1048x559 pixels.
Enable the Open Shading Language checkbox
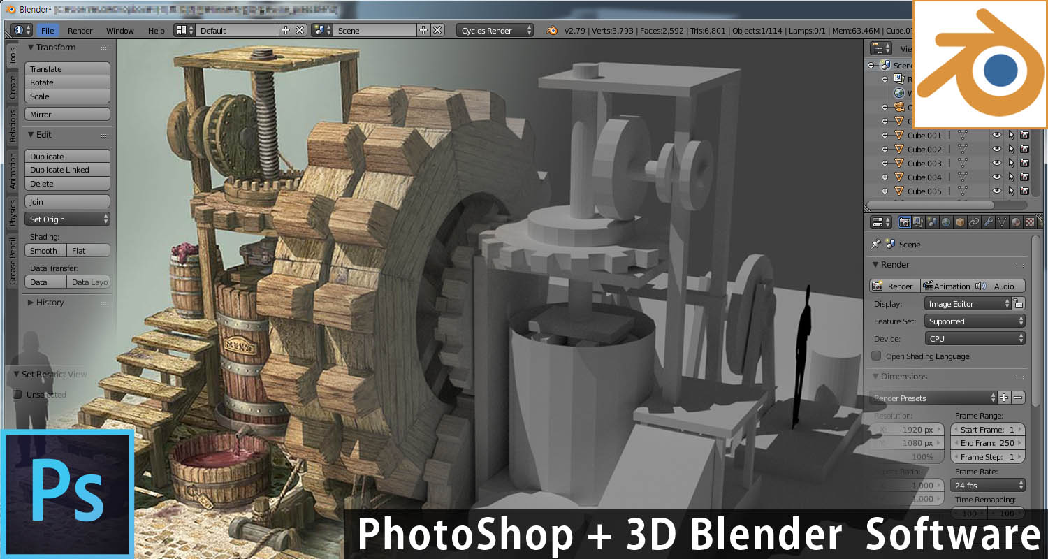pos(876,356)
